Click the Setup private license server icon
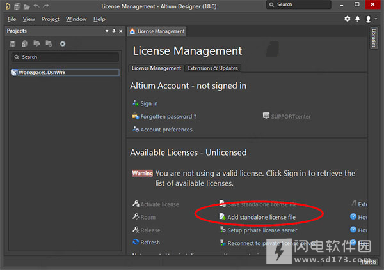 point(223,229)
